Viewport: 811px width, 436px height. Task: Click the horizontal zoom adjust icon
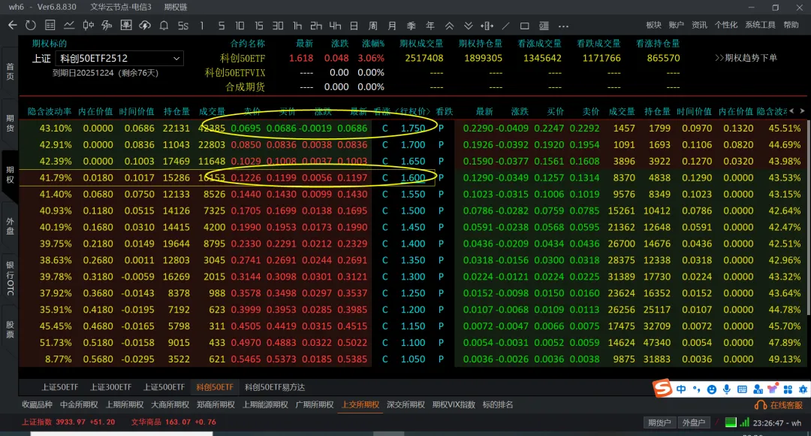pos(487,26)
